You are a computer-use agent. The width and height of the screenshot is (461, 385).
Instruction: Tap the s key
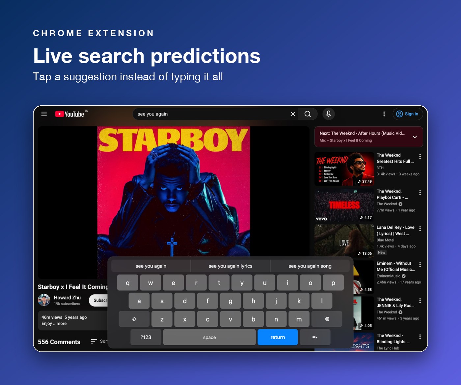[x=162, y=301]
